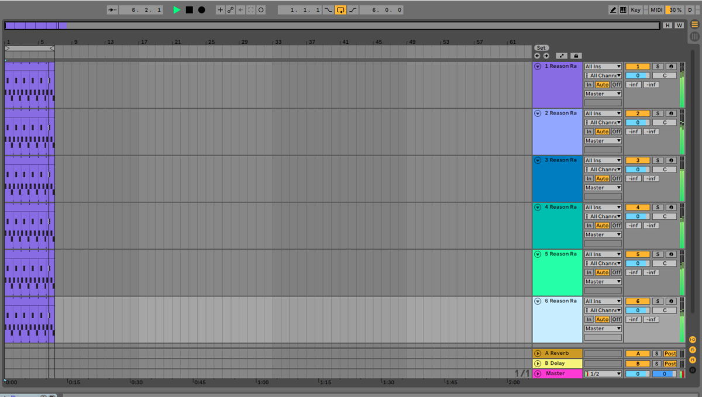Viewport: 702px width, 397px height.
Task: Toggle Computer MIDI Keyboard icon
Action: pos(623,10)
